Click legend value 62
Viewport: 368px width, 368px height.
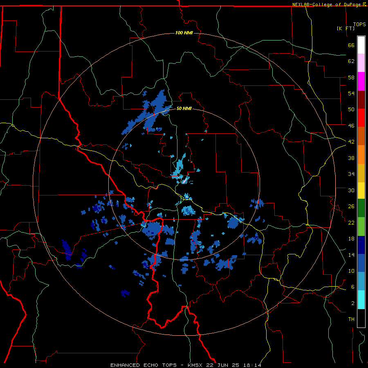pos(351,61)
